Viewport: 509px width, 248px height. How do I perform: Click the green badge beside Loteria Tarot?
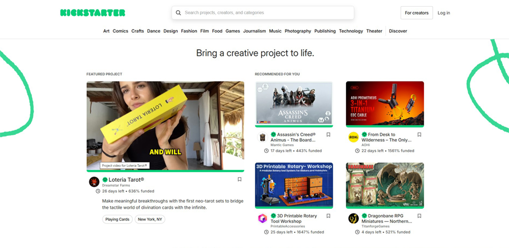click(105, 180)
